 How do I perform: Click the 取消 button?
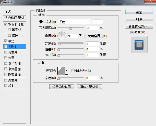pyautogui.click(x=139, y=19)
